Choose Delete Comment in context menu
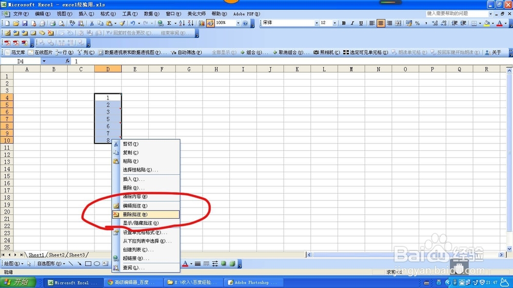513x288 pixels. click(x=146, y=214)
